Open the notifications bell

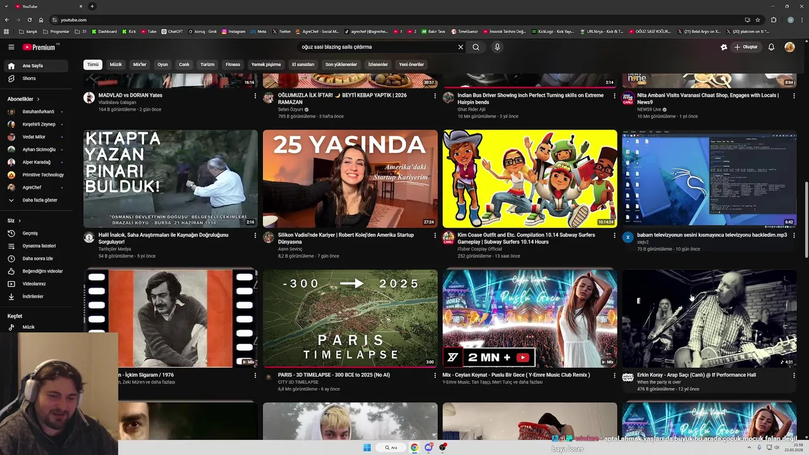tap(771, 47)
